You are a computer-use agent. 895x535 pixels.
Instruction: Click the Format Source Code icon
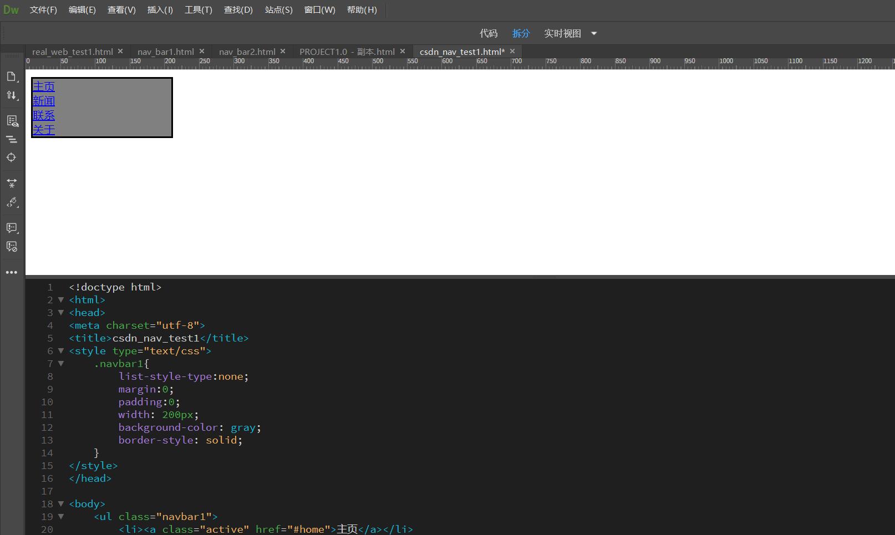pos(12,139)
